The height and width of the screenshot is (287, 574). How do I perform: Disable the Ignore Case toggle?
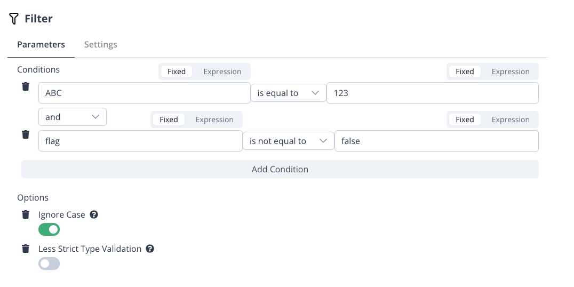pyautogui.click(x=49, y=229)
